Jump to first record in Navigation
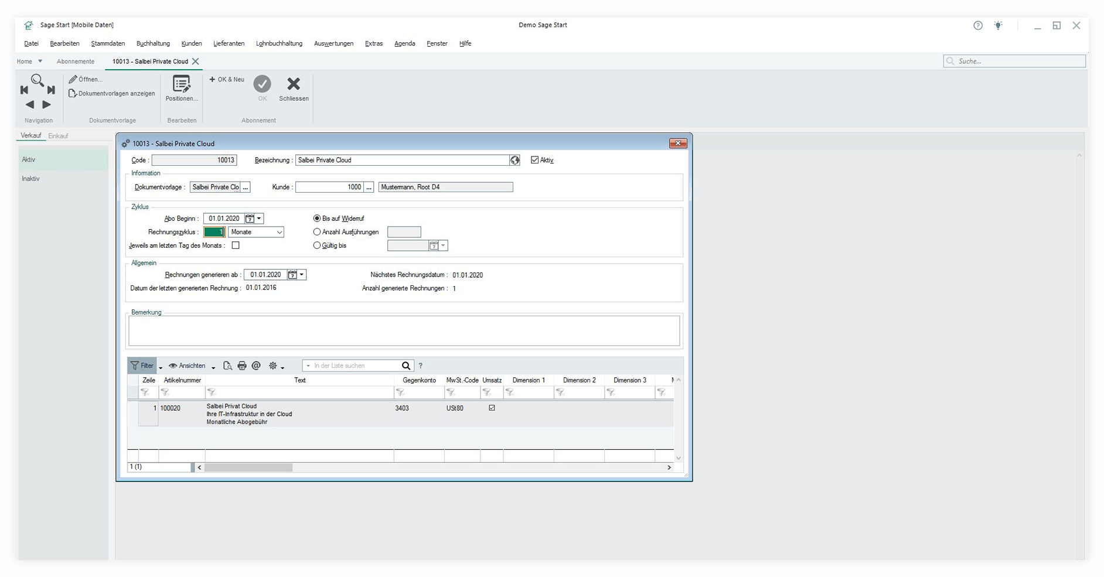 (24, 90)
